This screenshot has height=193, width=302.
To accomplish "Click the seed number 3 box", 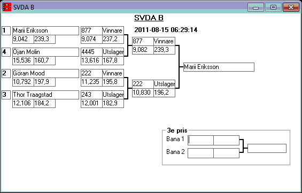I will click(6, 95).
